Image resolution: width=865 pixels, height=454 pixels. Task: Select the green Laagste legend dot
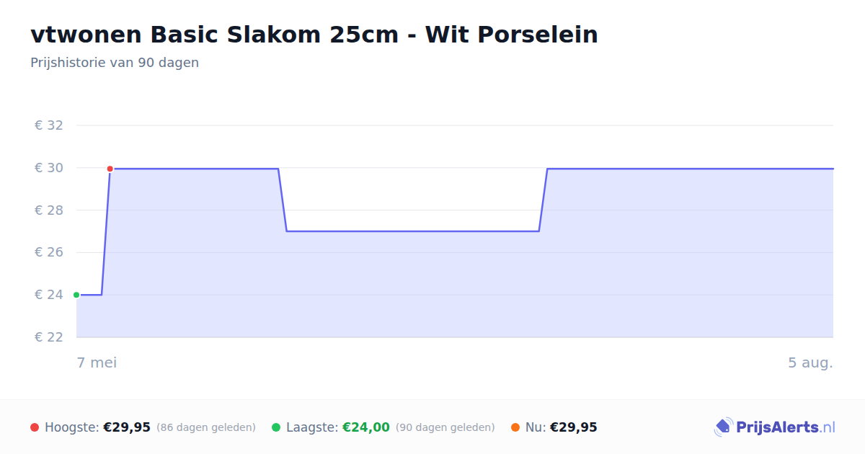tap(276, 427)
